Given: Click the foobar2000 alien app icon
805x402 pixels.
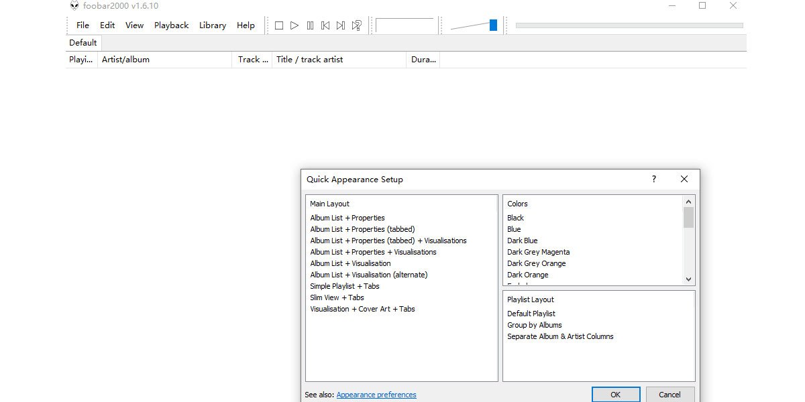Looking at the screenshot, I should click(74, 5).
